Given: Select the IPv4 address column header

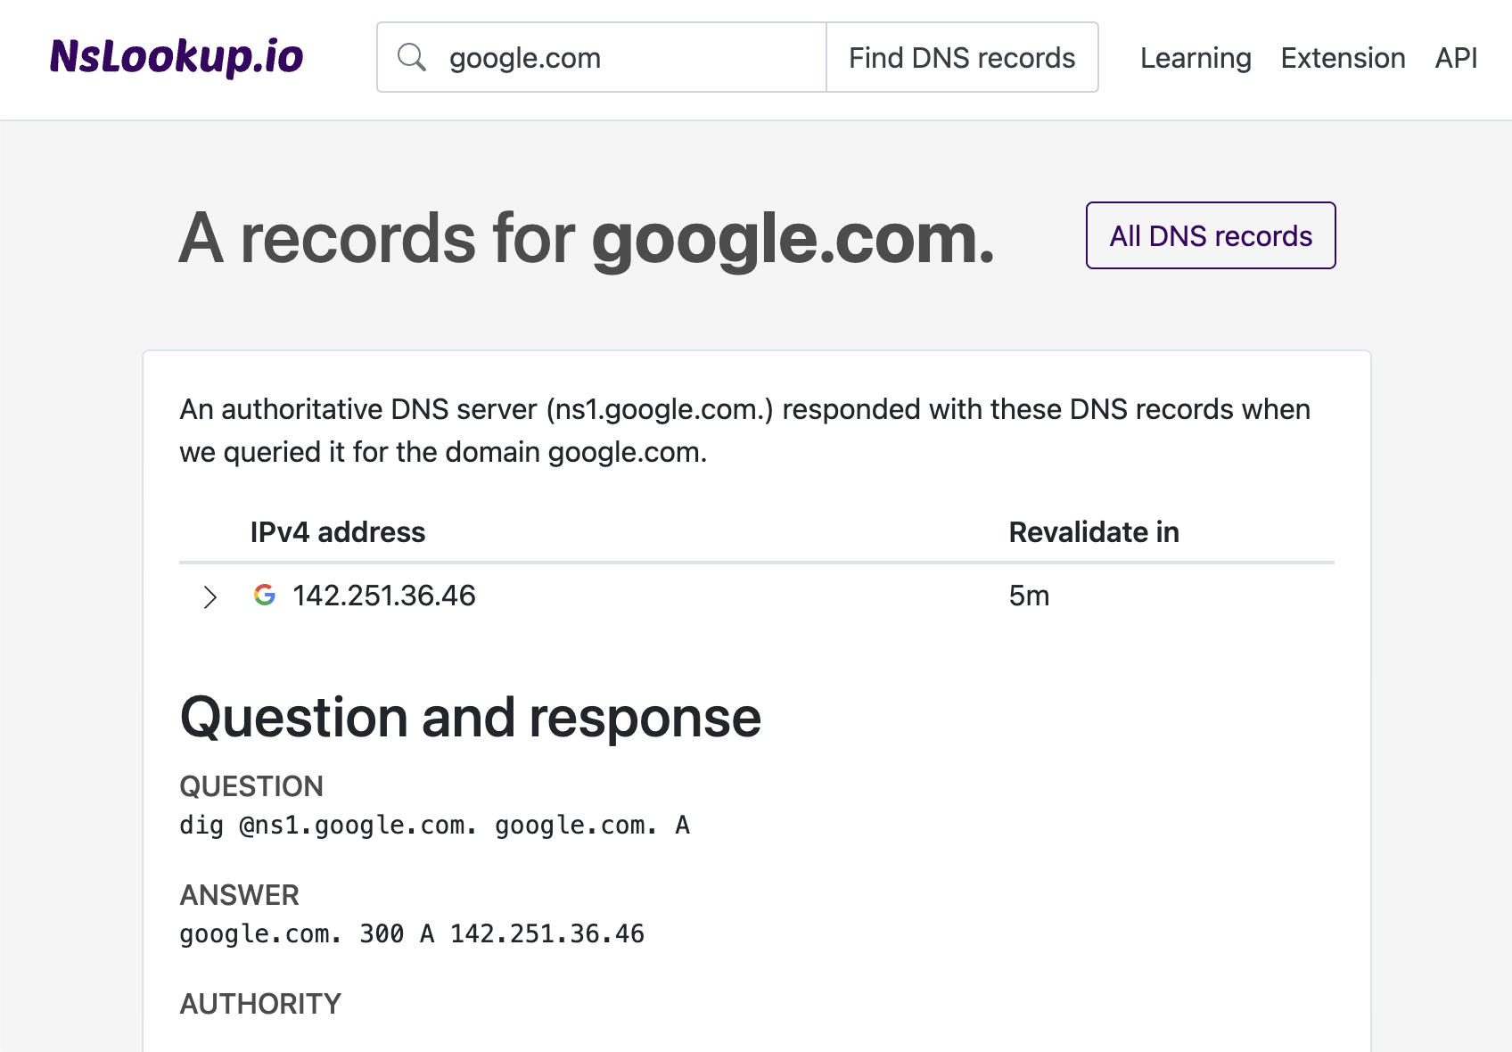Looking at the screenshot, I should [x=338, y=532].
